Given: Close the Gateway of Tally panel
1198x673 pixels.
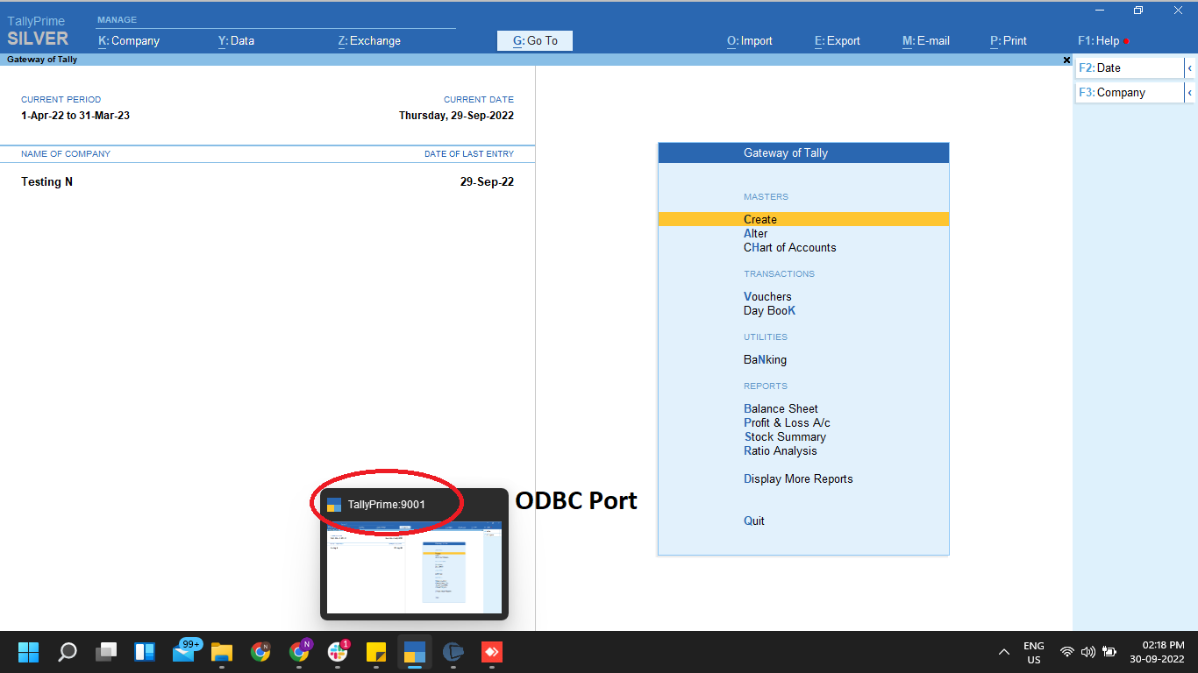Looking at the screenshot, I should 1066,60.
